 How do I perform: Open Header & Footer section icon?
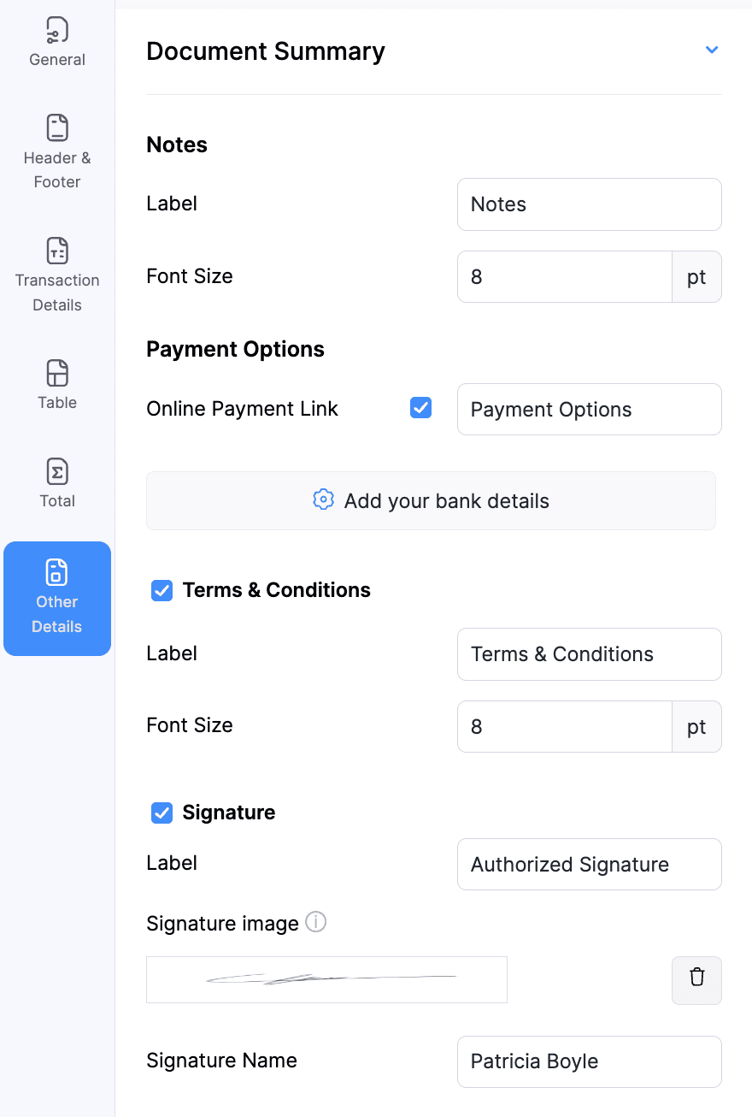tap(57, 128)
